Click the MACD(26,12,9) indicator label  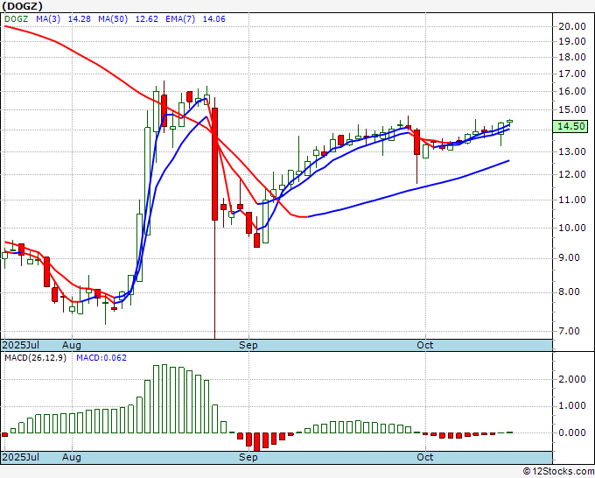click(x=35, y=358)
